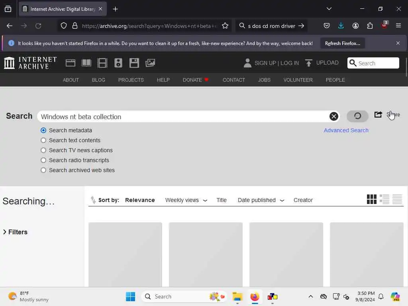
Task: Open the VOLUNTEER menu item
Action: tap(298, 80)
